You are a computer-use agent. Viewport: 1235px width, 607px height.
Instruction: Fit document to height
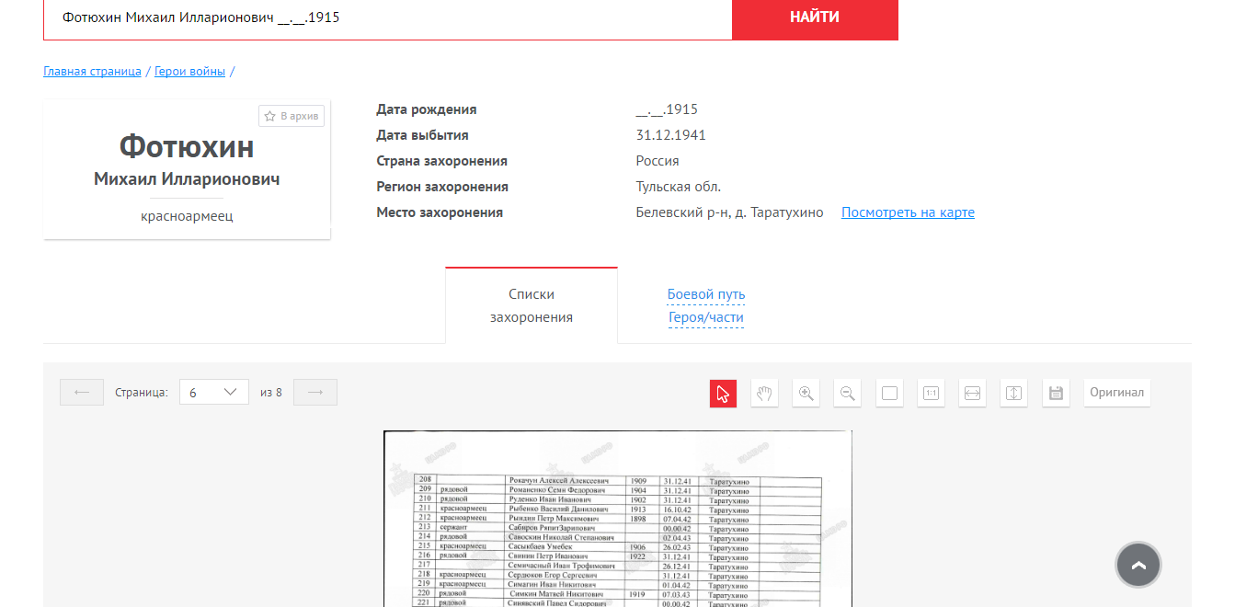pyautogui.click(x=1013, y=394)
